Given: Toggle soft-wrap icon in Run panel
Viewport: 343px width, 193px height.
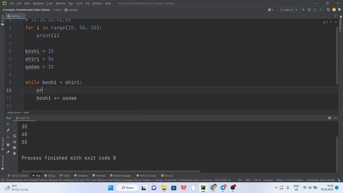Looking at the screenshot, I should pos(14,136).
